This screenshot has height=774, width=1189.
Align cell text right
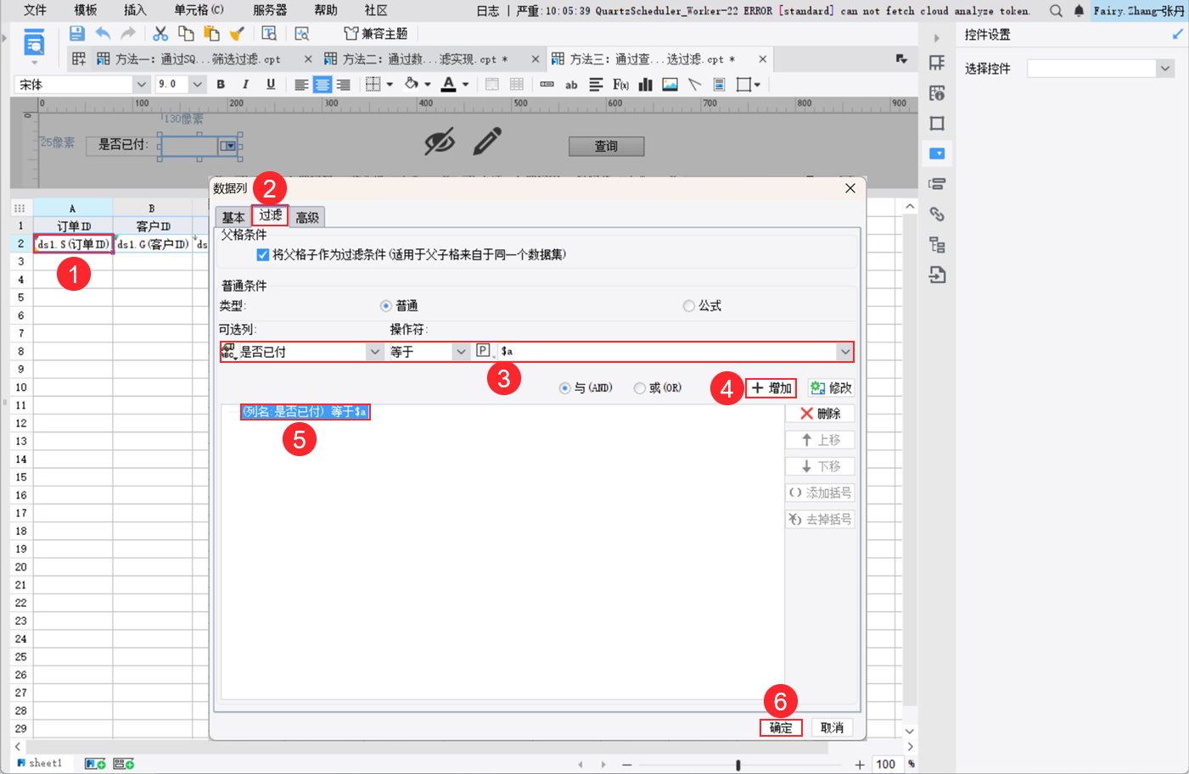point(344,84)
